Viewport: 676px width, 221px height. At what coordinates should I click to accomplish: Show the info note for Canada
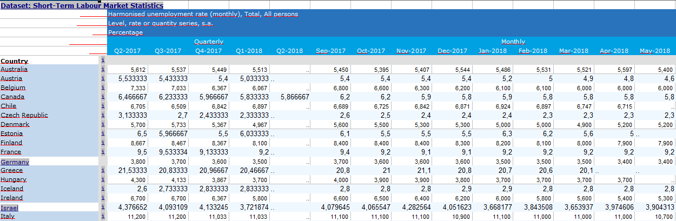[x=103, y=97]
